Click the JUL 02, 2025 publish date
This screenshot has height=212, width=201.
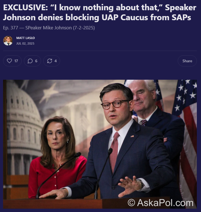pos(25,43)
